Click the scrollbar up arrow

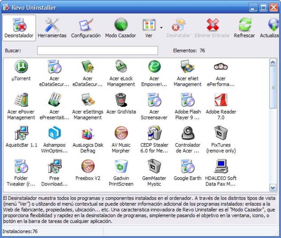click(273, 62)
